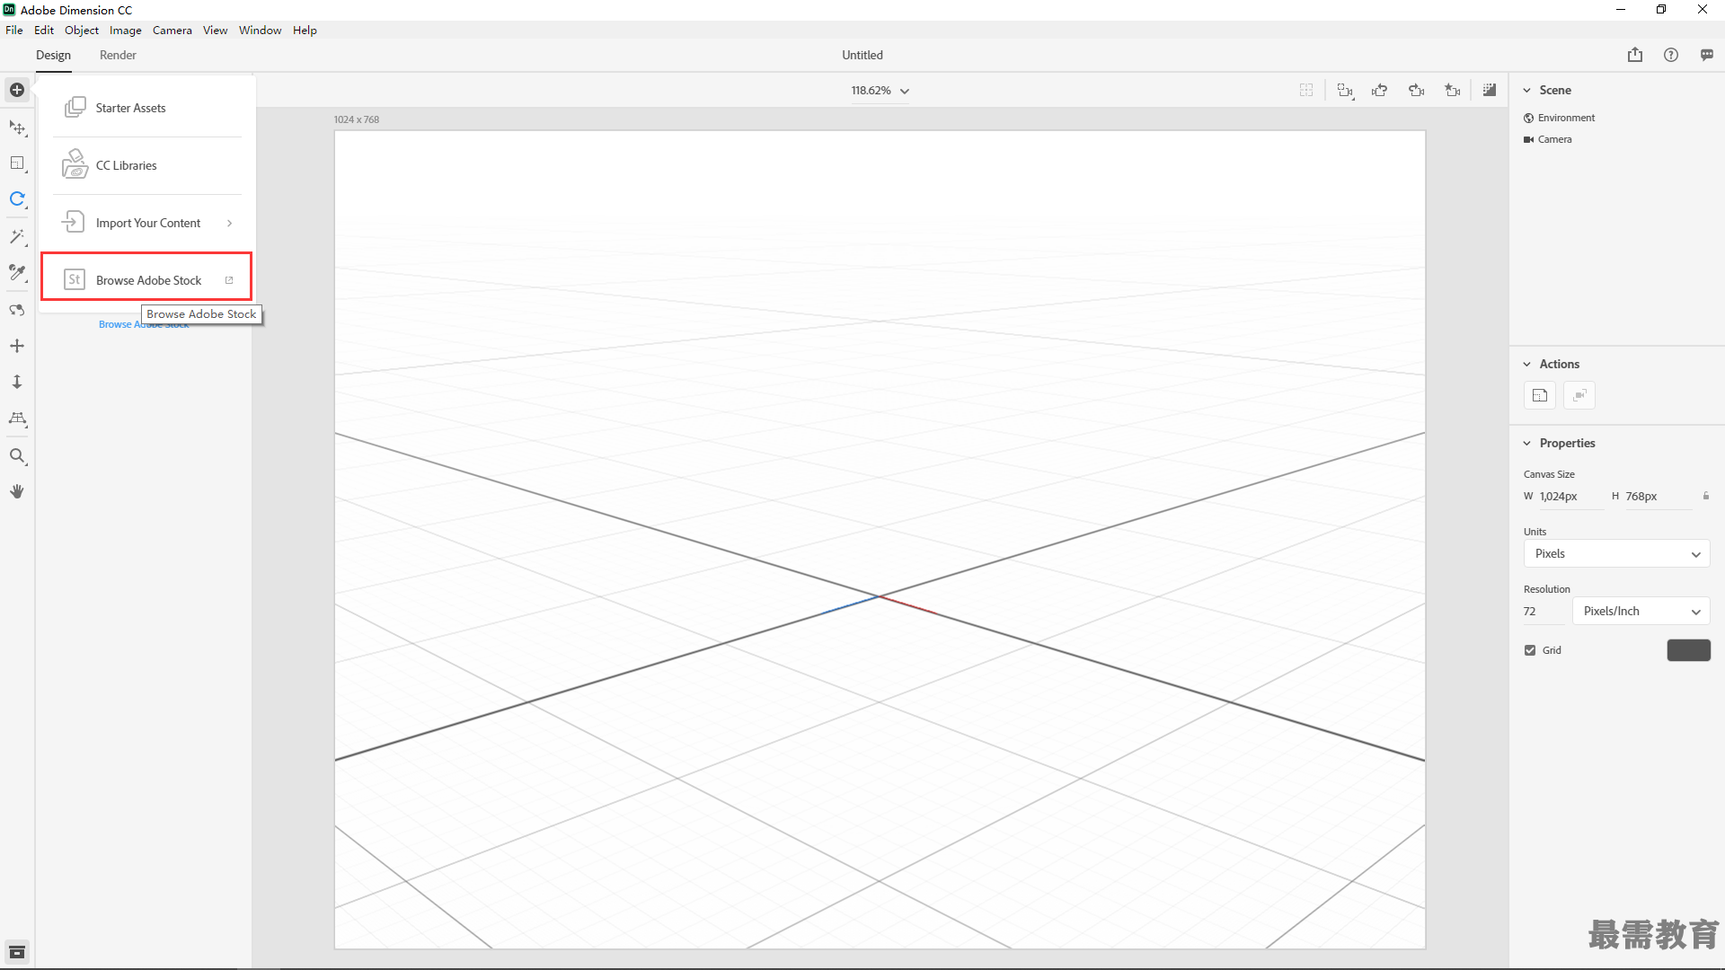This screenshot has height=970, width=1725.
Task: Select the Dolly camera tool
Action: (17, 382)
